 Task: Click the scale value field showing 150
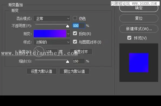coord(79,61)
